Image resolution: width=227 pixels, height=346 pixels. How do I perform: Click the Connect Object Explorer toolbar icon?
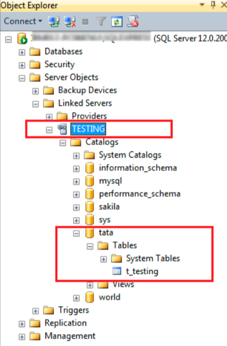pos(54,22)
